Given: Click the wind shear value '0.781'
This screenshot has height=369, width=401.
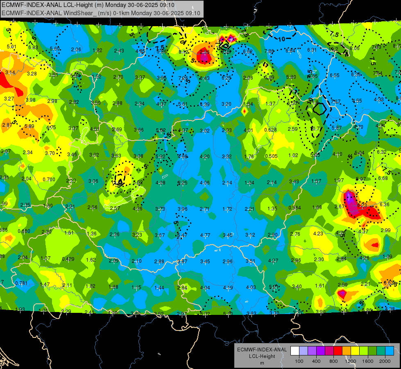Looking at the screenshot, I should [x=21, y=283].
